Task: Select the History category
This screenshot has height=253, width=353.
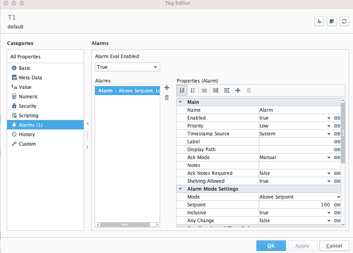Action: coord(27,135)
